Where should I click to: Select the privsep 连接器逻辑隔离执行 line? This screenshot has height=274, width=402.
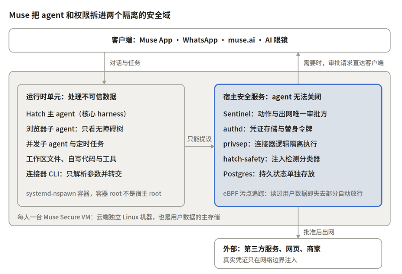(270, 144)
